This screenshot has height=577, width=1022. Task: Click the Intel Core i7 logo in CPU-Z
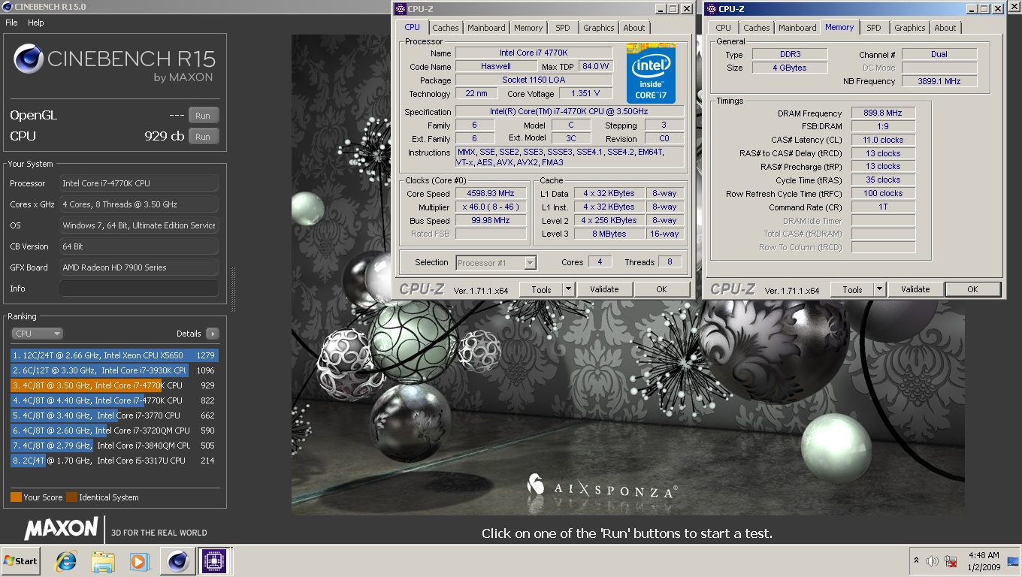tap(651, 73)
